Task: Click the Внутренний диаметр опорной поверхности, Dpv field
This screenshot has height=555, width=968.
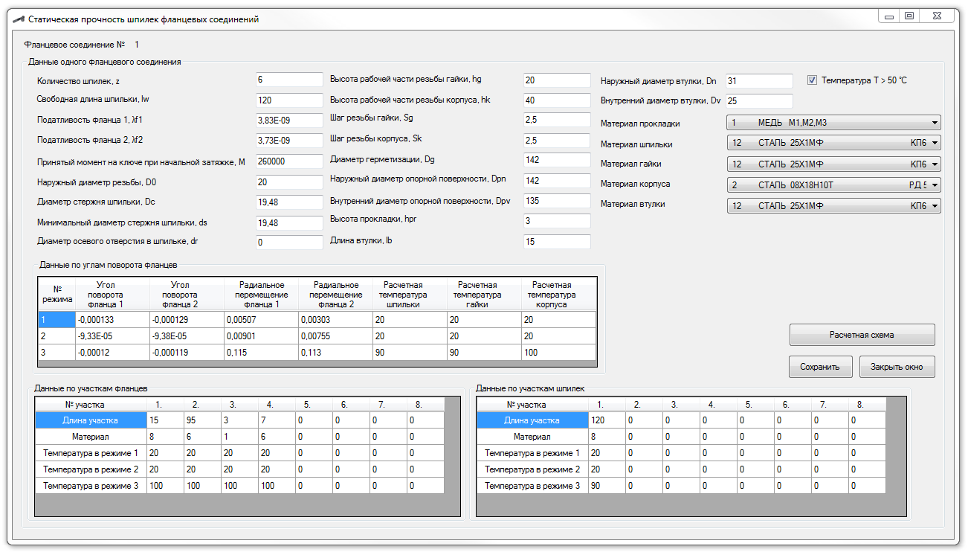Action: coord(557,201)
